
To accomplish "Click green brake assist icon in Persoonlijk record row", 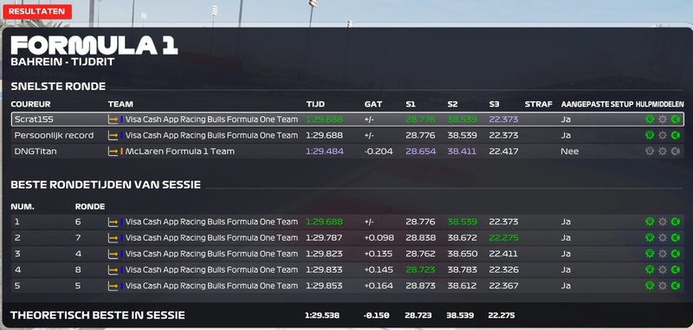I will 676,135.
